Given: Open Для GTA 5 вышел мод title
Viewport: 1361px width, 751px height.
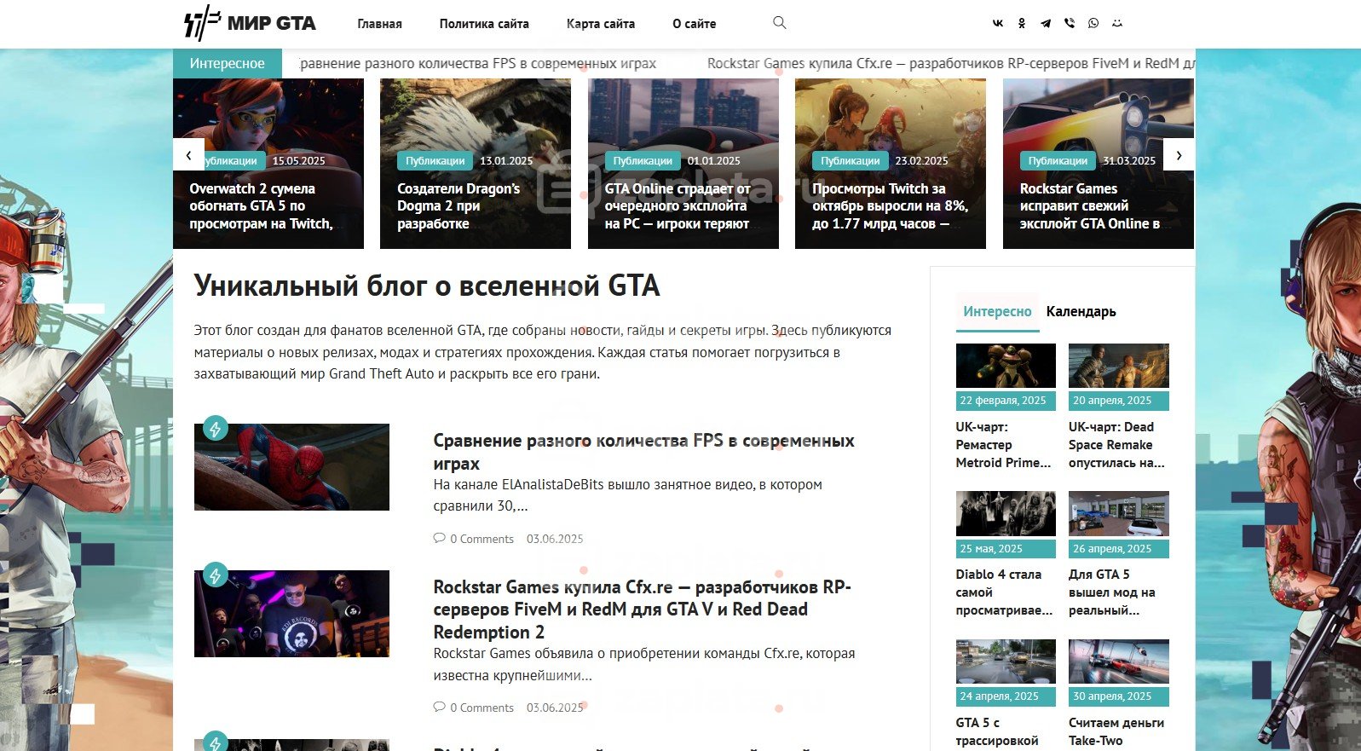Looking at the screenshot, I should [x=1112, y=592].
